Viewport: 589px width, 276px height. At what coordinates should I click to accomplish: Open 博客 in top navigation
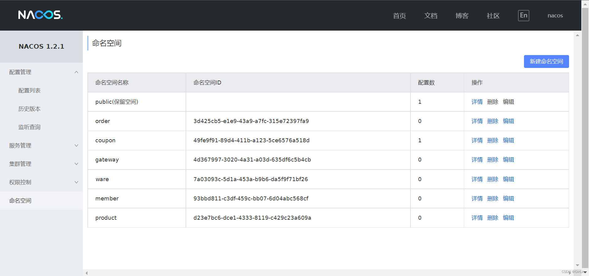(462, 16)
